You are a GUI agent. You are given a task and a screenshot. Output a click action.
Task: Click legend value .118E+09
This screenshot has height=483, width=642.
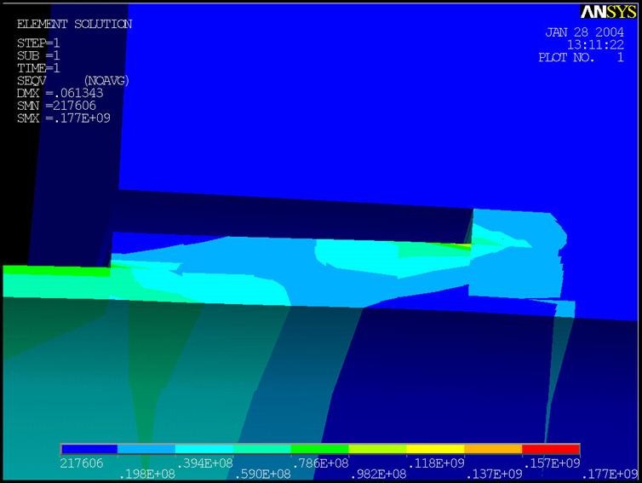pos(436,463)
